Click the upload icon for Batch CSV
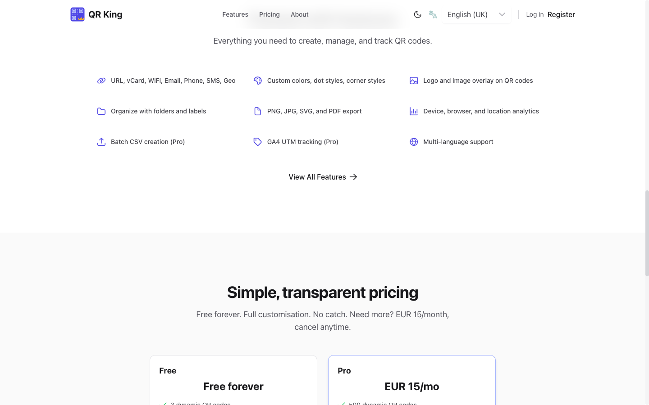This screenshot has height=405, width=649. (101, 142)
